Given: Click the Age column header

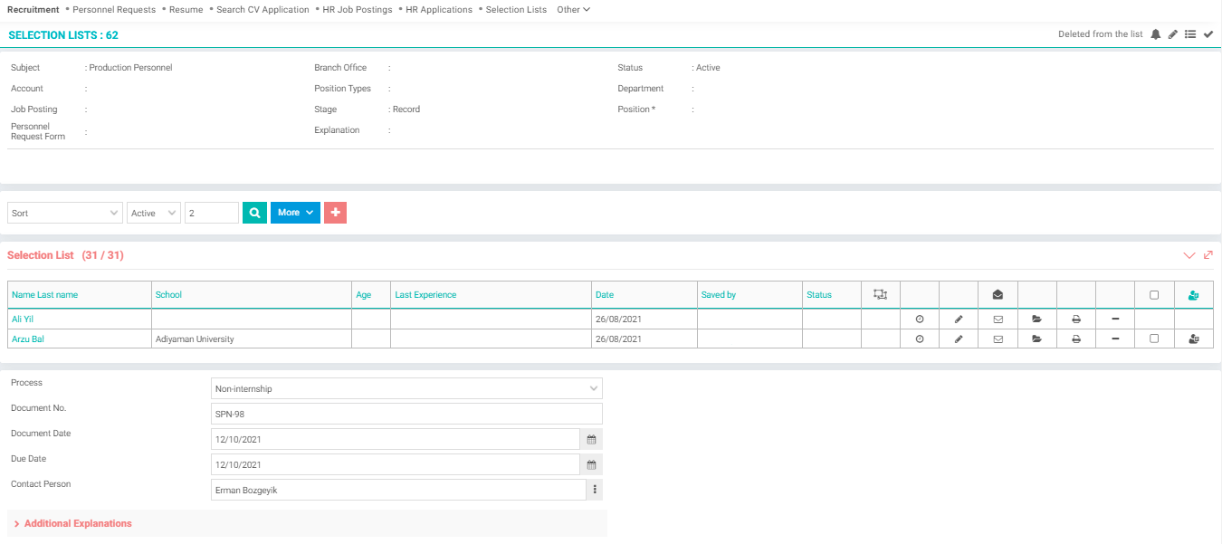Looking at the screenshot, I should pyautogui.click(x=364, y=294).
